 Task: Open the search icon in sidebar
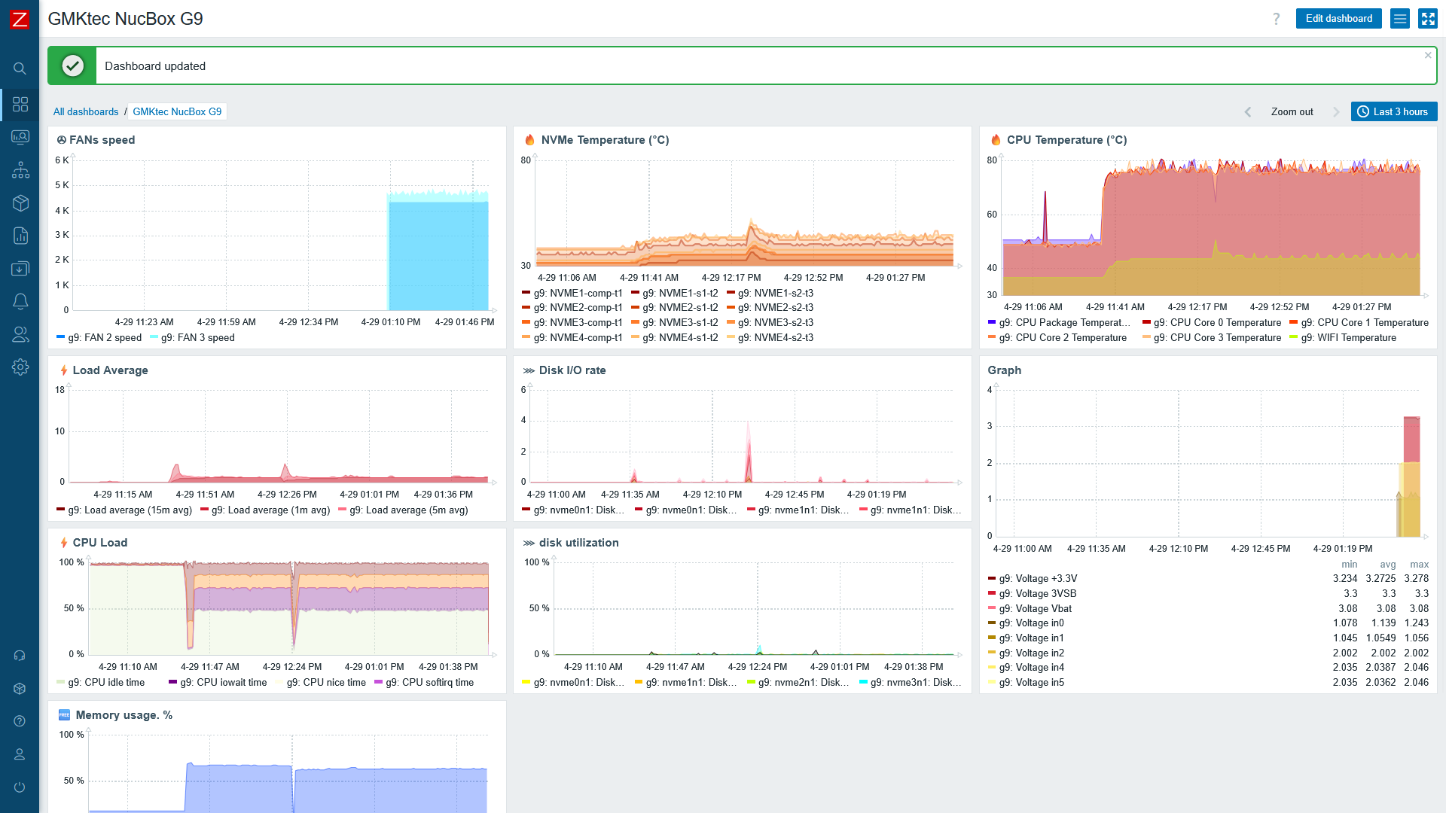pyautogui.click(x=20, y=69)
